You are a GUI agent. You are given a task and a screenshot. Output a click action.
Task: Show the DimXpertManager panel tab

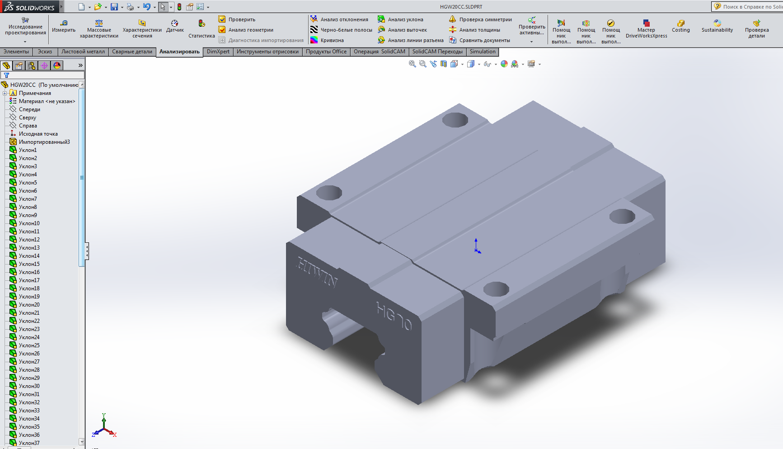pos(44,66)
